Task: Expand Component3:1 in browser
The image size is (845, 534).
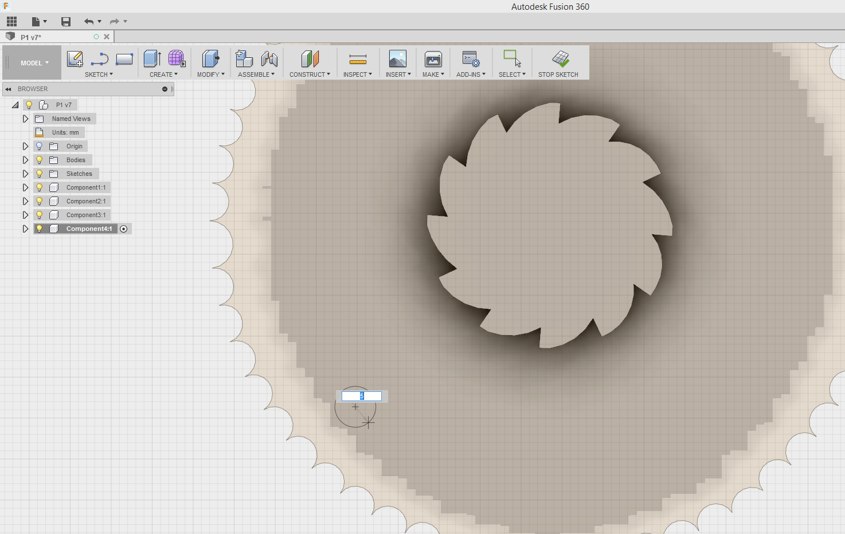Action: 25,215
